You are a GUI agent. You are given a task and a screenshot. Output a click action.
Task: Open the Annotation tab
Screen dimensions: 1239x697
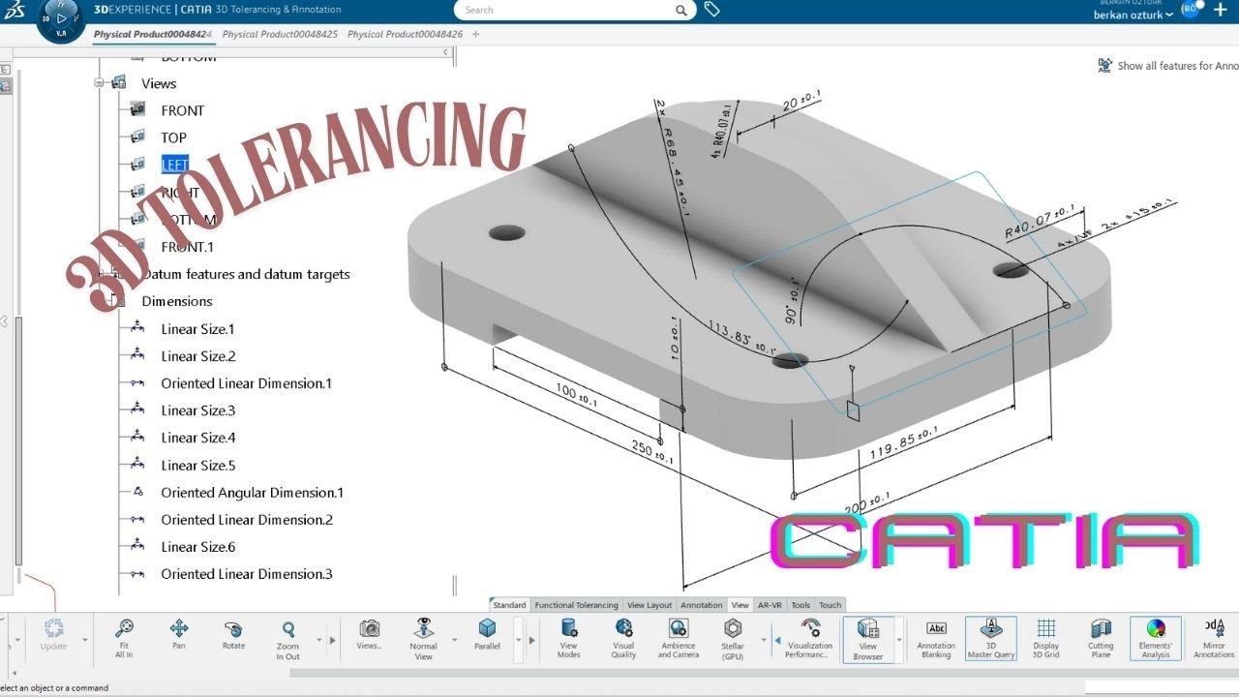702,605
